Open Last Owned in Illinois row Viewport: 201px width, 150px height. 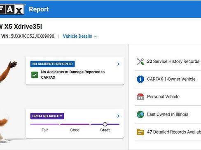pyautogui.click(x=168, y=114)
